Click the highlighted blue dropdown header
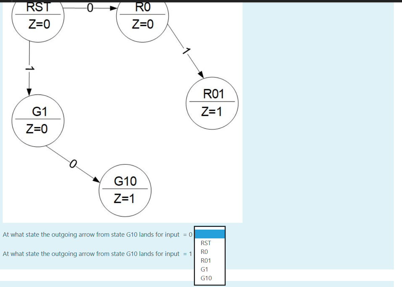 pos(209,234)
